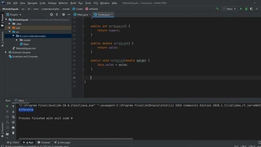Open the File menu
261x147 pixels.
click(9, 3)
